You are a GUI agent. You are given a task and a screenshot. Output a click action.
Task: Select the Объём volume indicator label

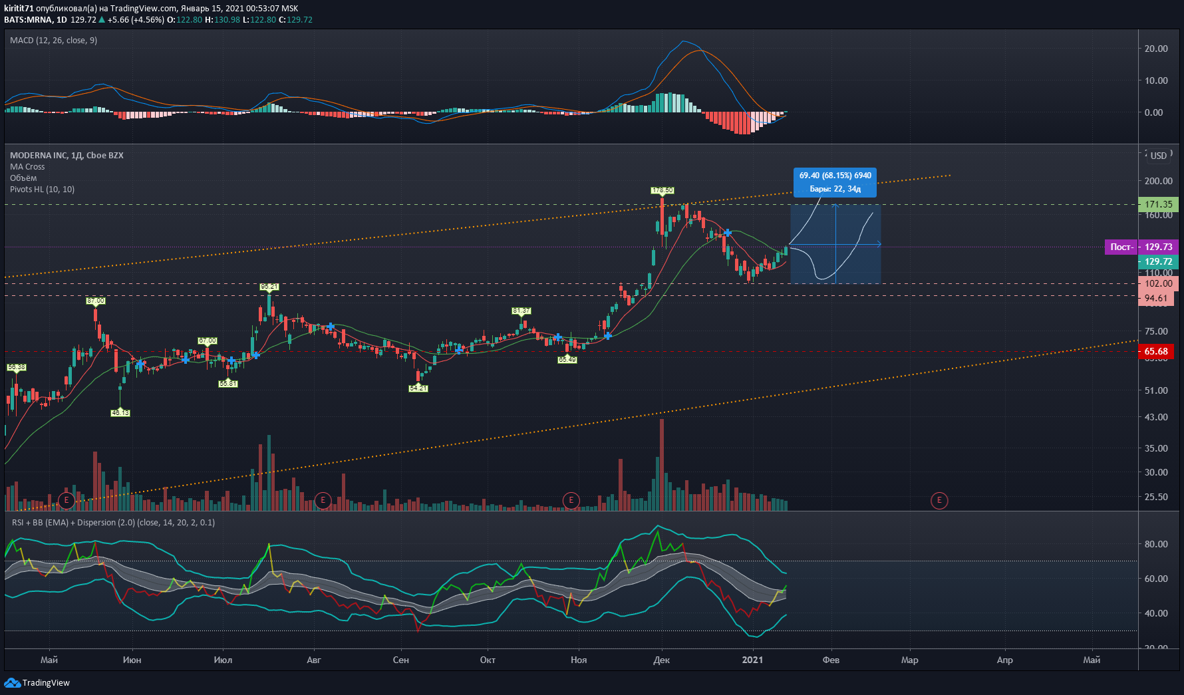[x=23, y=178]
